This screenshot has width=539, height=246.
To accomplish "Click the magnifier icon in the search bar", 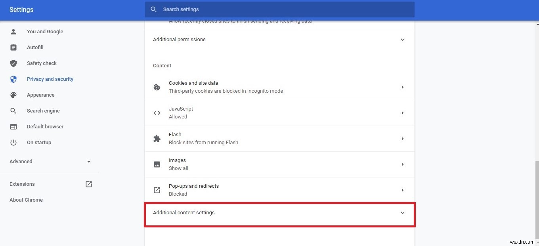I will (154, 10).
